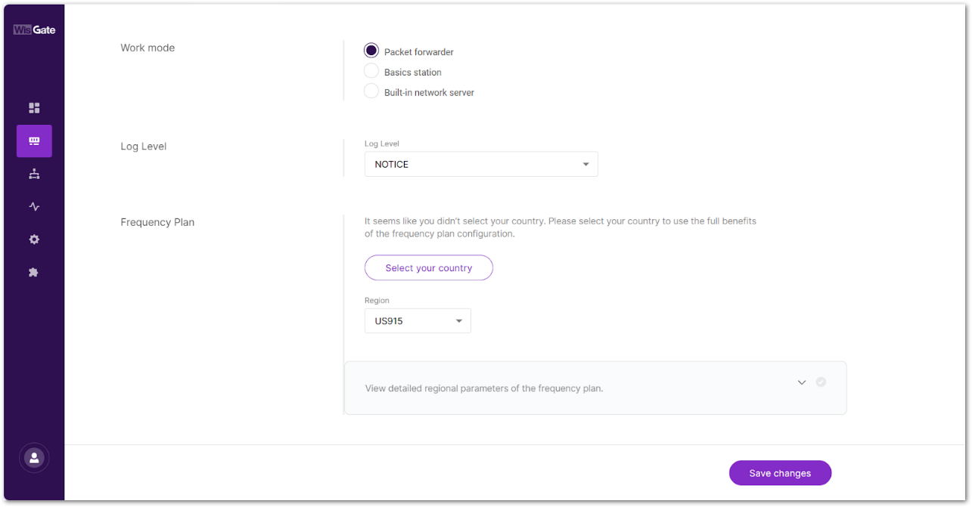Click the user profile avatar icon
This screenshot has width=972, height=507.
(x=34, y=458)
